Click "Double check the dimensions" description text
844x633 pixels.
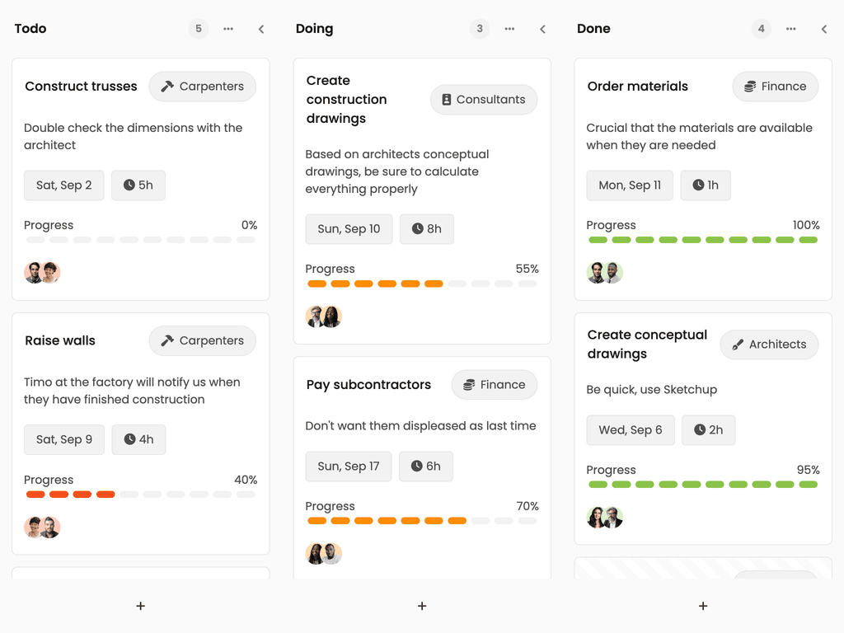tap(133, 136)
